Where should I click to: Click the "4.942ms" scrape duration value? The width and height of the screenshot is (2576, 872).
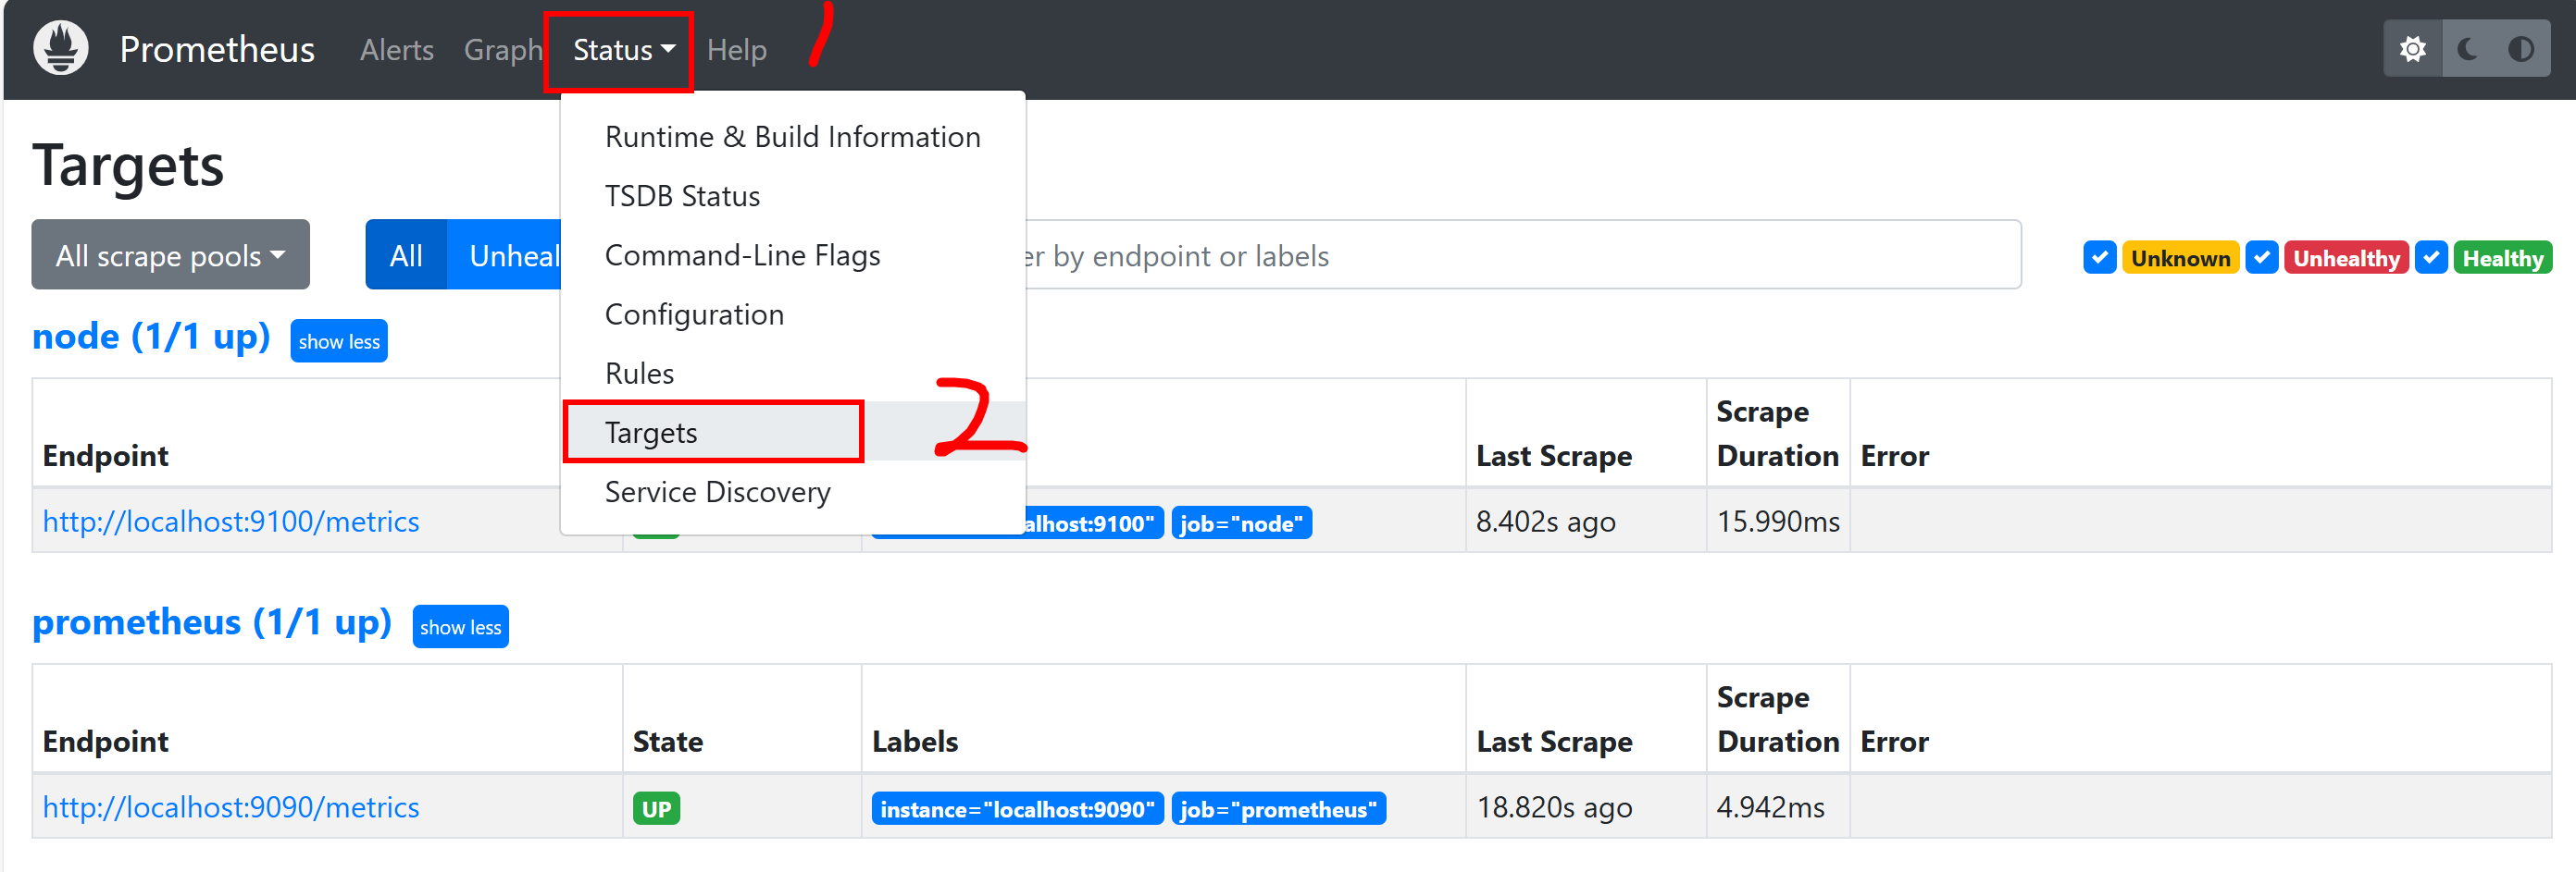click(1770, 807)
